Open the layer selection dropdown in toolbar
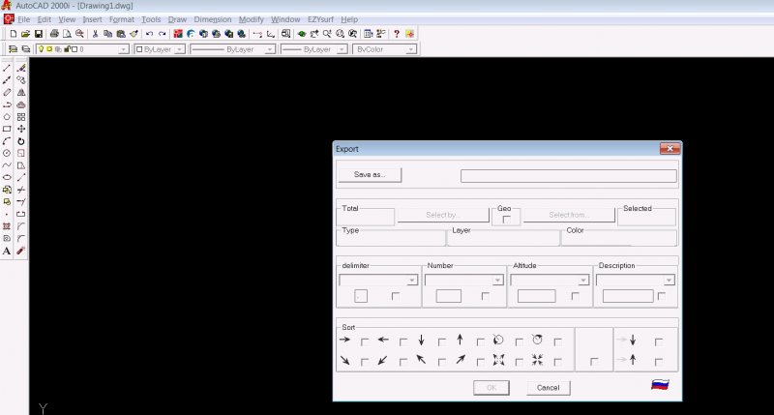The height and width of the screenshot is (415, 774). pos(123,48)
